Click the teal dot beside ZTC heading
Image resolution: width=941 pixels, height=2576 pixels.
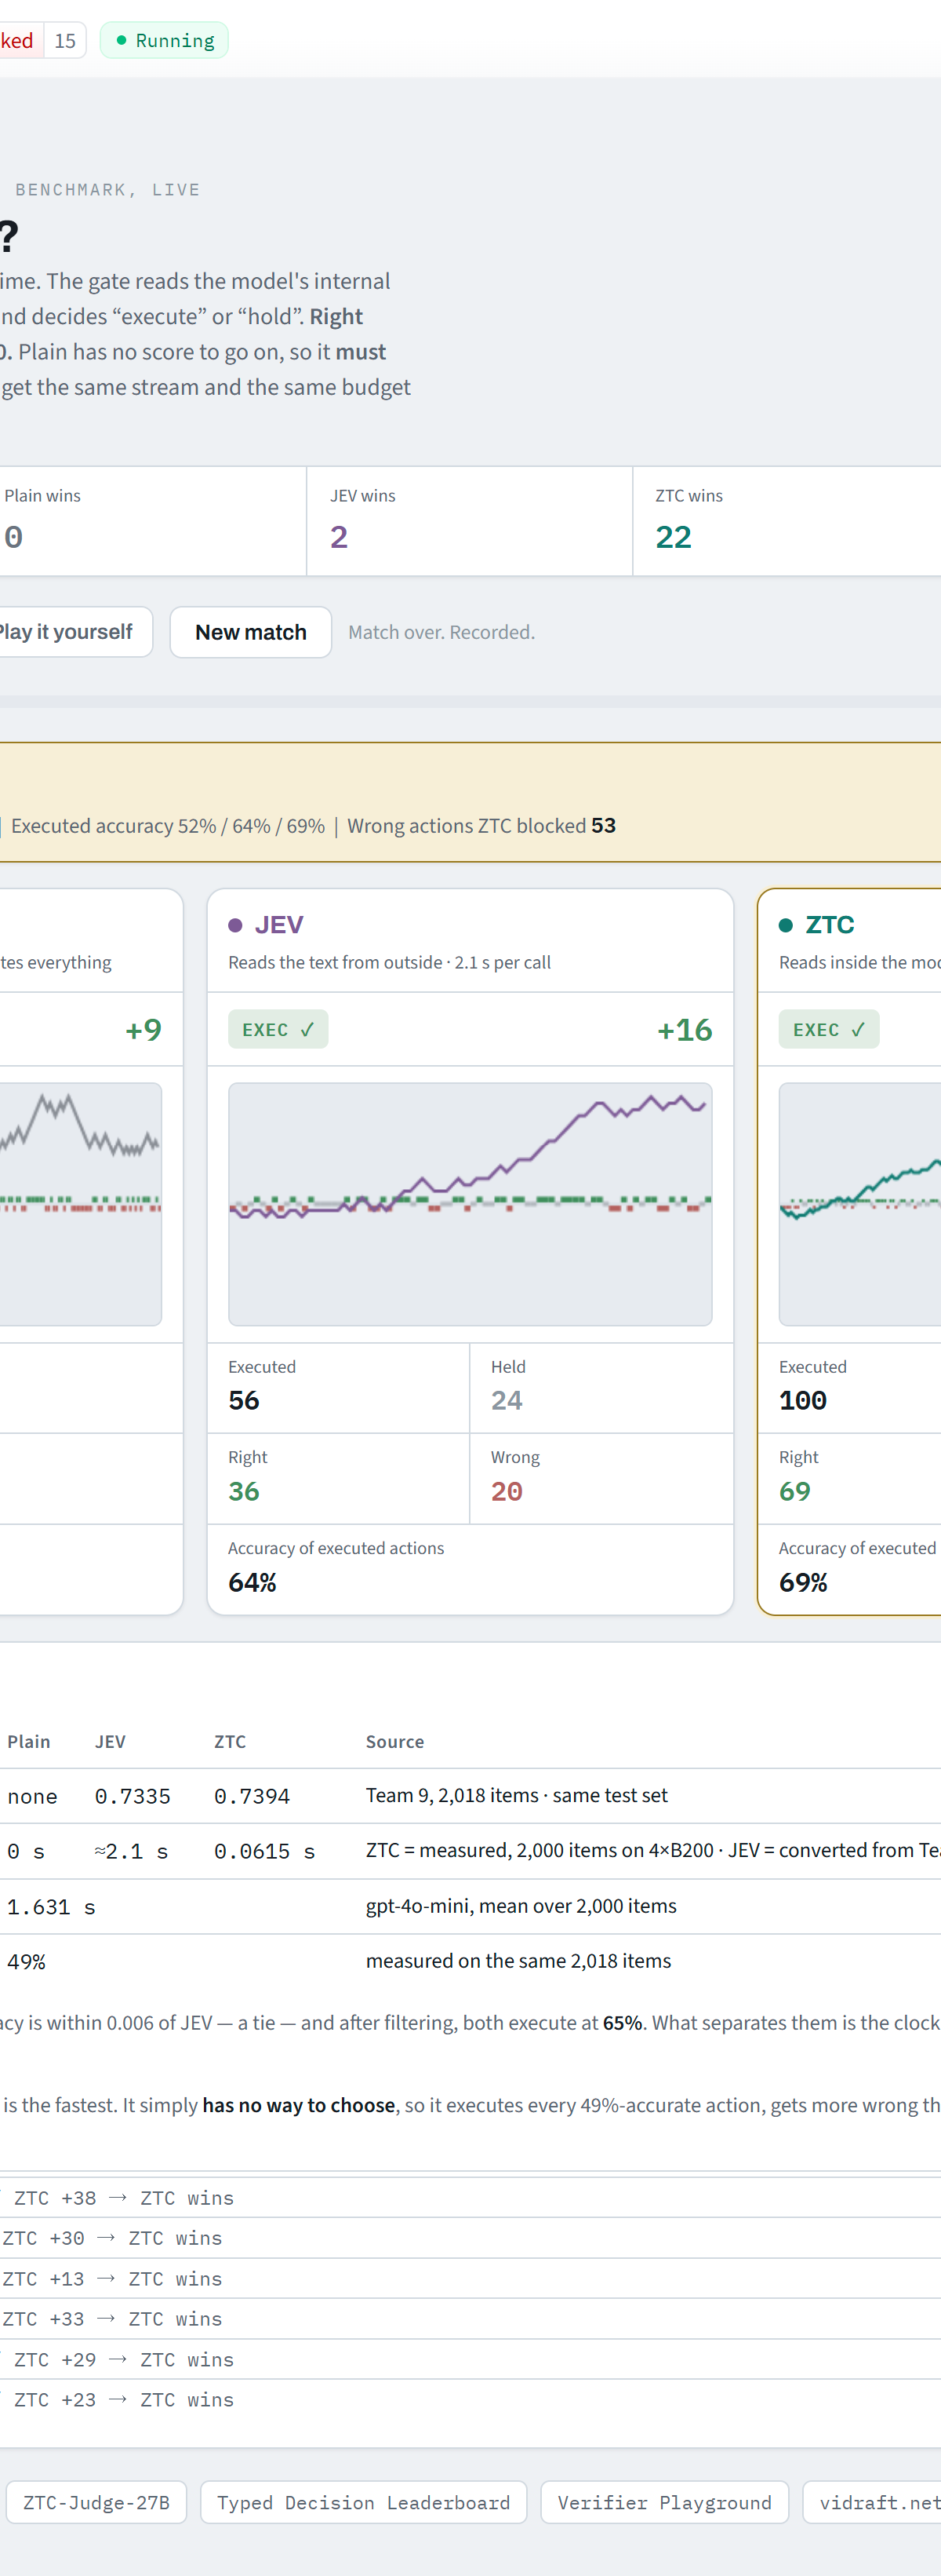pyautogui.click(x=787, y=925)
